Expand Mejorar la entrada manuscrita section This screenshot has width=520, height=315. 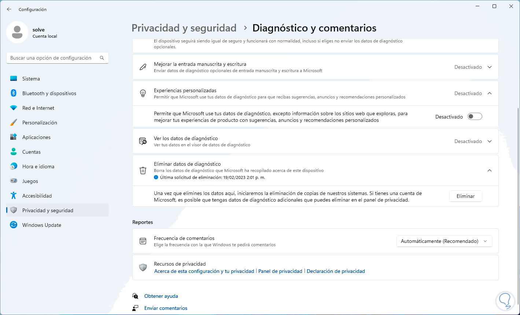[x=490, y=67]
